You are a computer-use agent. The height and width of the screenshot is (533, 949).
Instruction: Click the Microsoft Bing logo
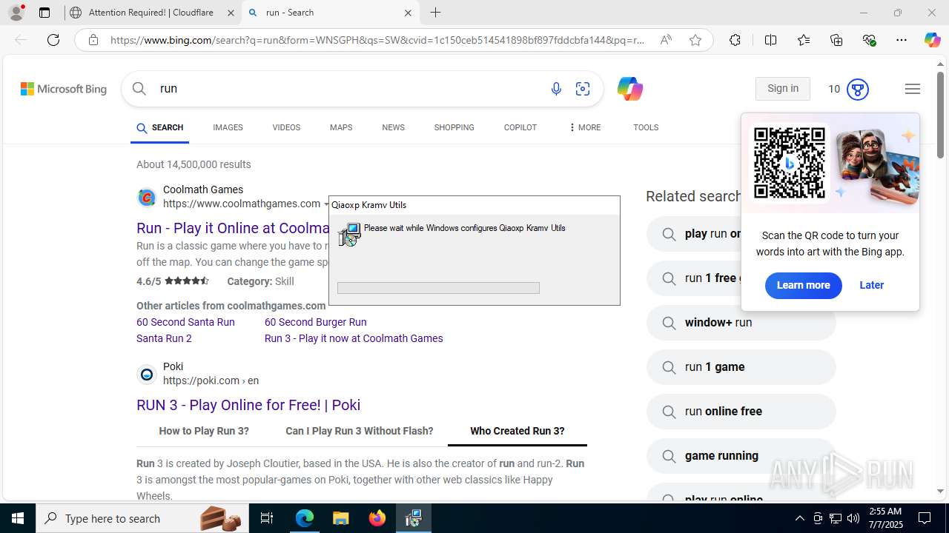click(x=64, y=89)
